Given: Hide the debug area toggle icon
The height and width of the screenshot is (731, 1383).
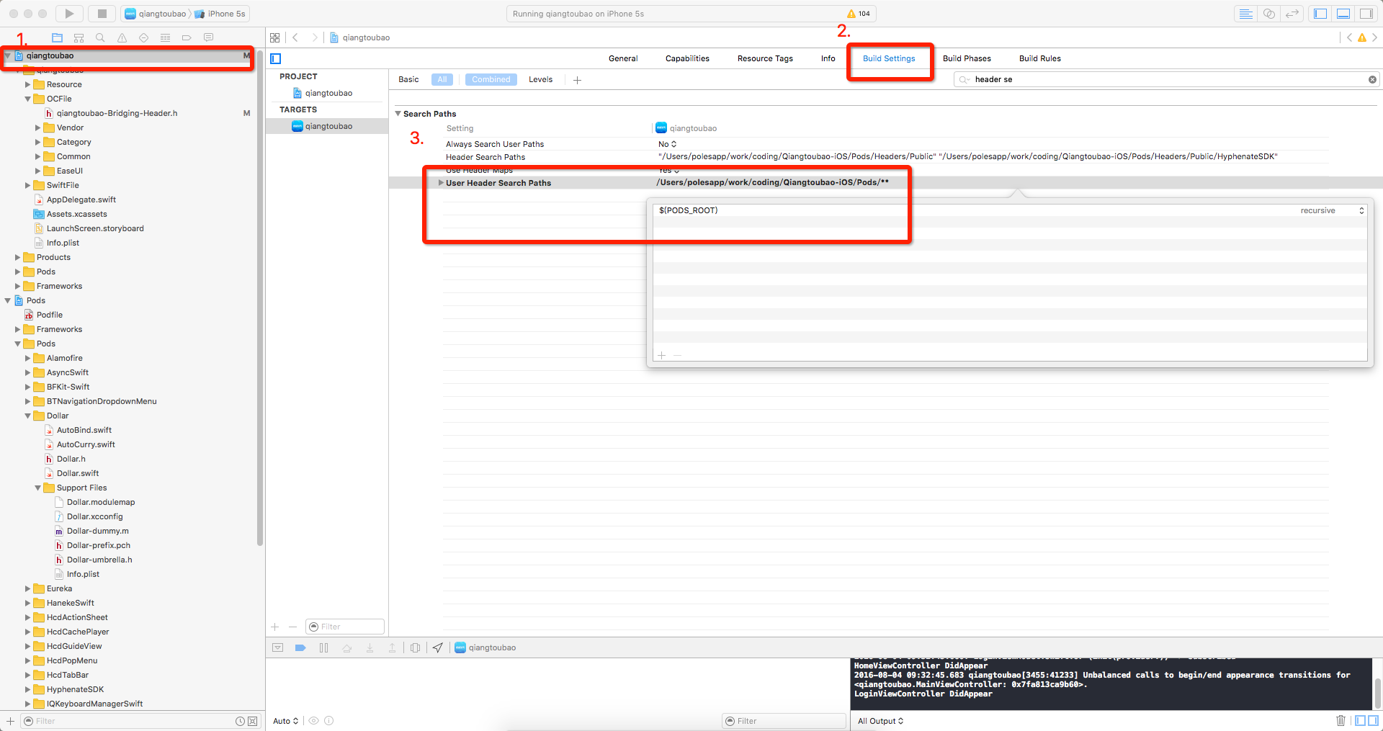Looking at the screenshot, I should coord(277,647).
